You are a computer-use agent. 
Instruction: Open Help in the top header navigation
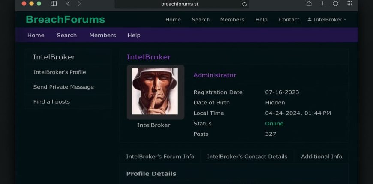[x=261, y=20]
